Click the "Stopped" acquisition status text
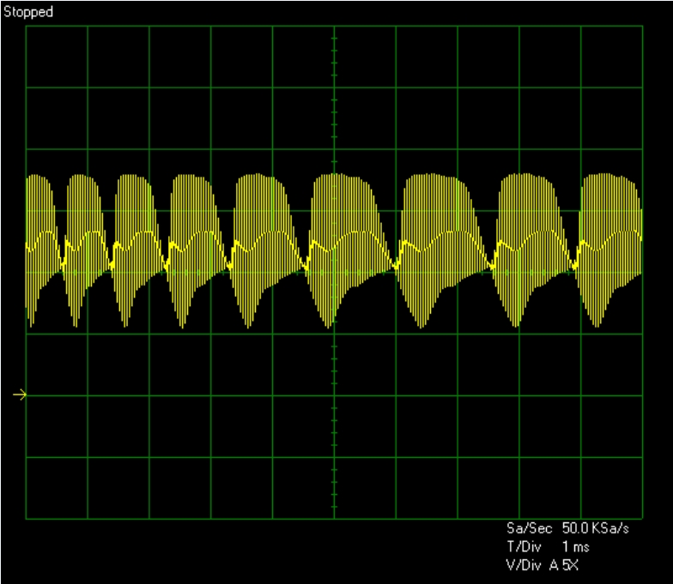673x584 pixels. tap(28, 12)
